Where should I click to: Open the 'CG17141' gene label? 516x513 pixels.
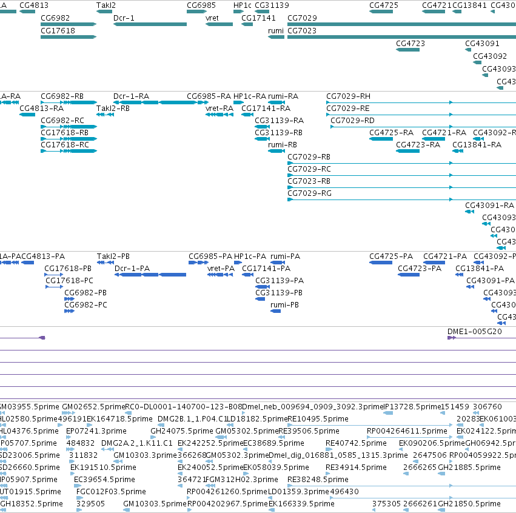259,18
